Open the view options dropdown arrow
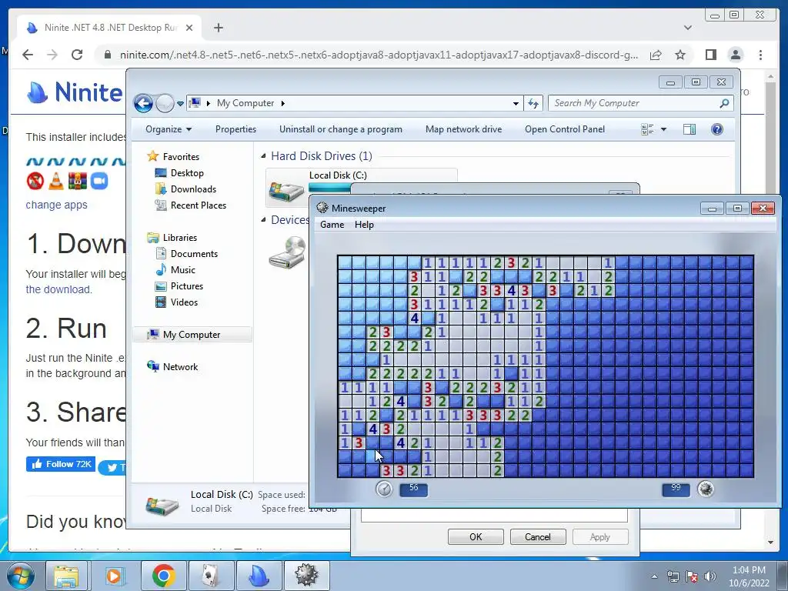 tap(663, 129)
